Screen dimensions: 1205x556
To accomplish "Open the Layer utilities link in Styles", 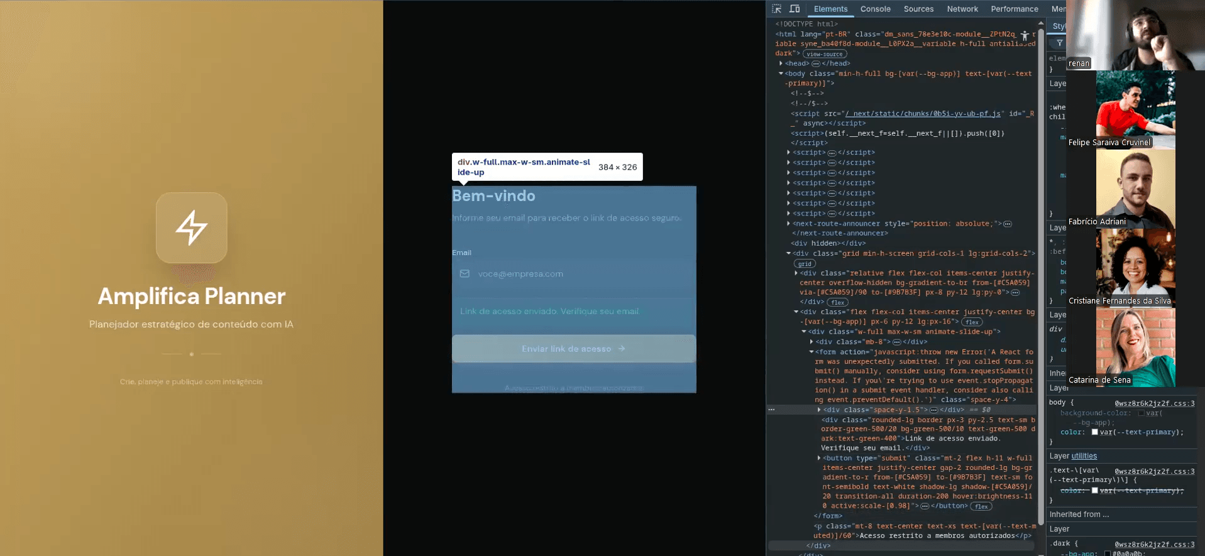I will [1084, 456].
